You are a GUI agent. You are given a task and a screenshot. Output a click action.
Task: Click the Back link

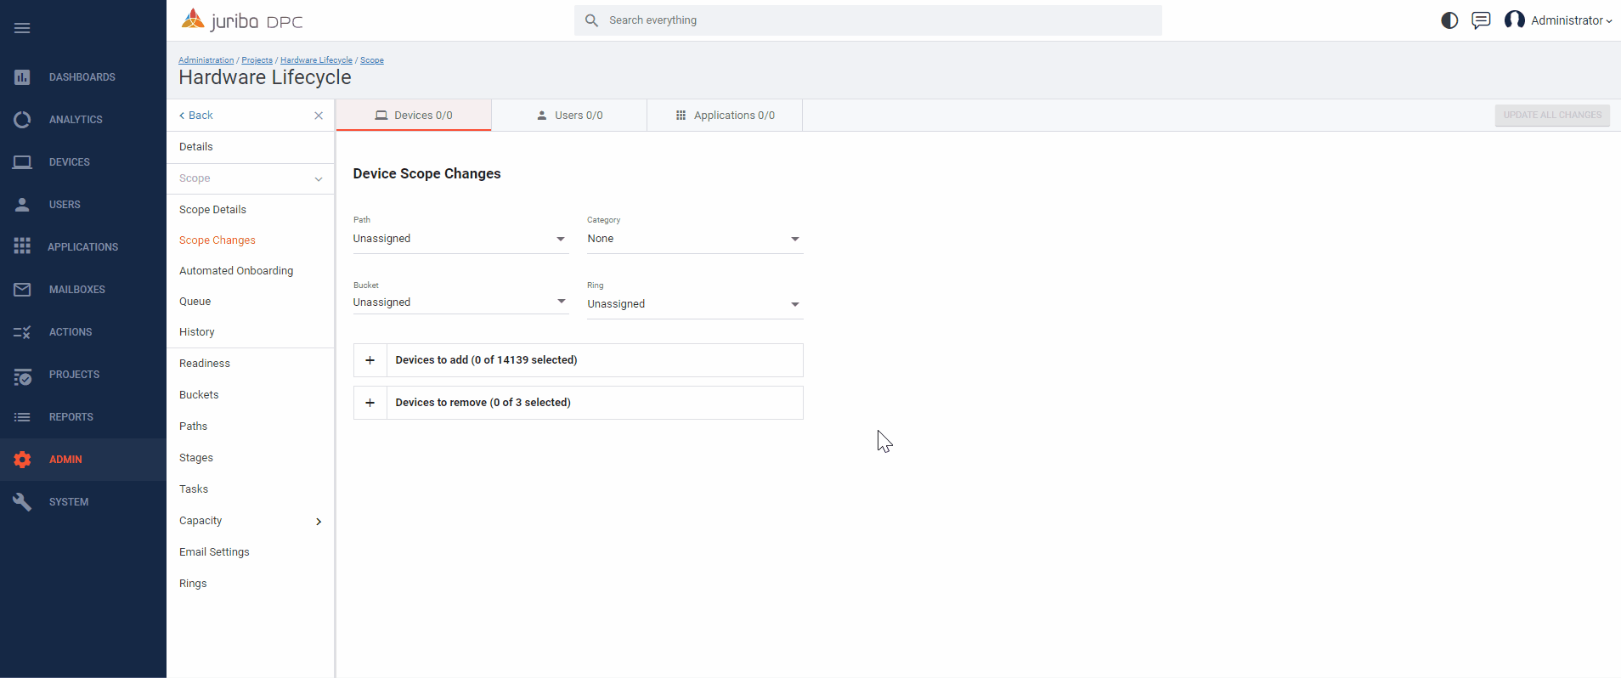click(x=196, y=116)
